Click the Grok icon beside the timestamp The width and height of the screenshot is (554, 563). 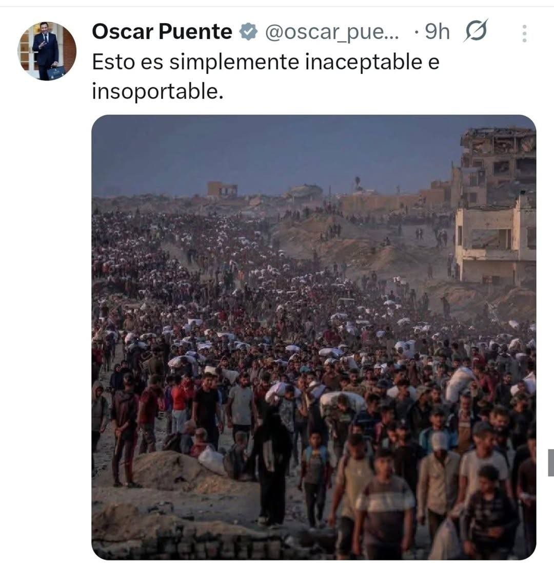(x=476, y=32)
